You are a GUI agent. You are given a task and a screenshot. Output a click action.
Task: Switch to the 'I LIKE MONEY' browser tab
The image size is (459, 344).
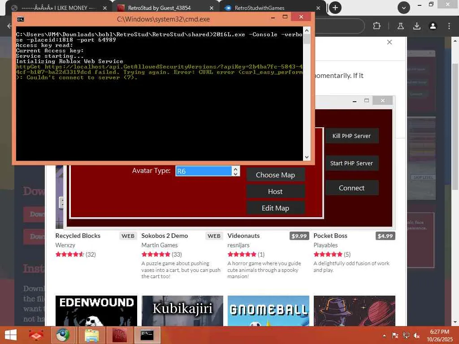tap(59, 8)
